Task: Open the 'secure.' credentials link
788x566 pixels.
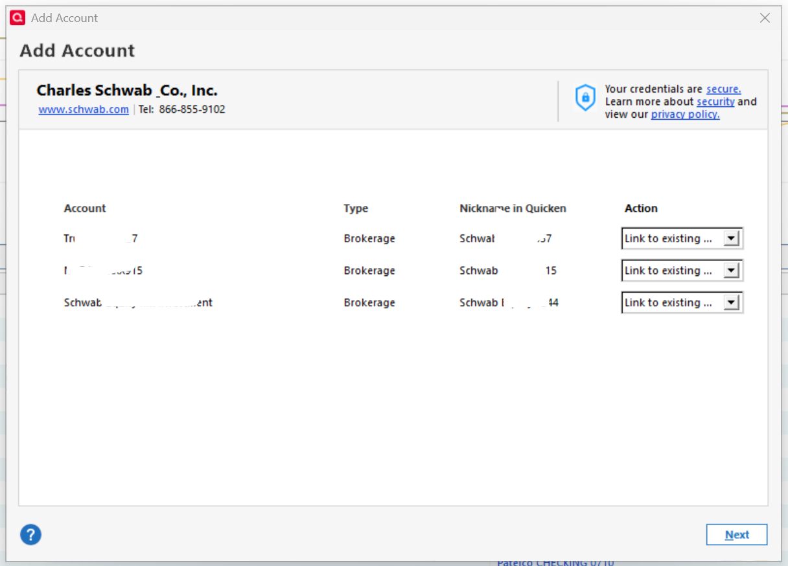Action: point(724,89)
